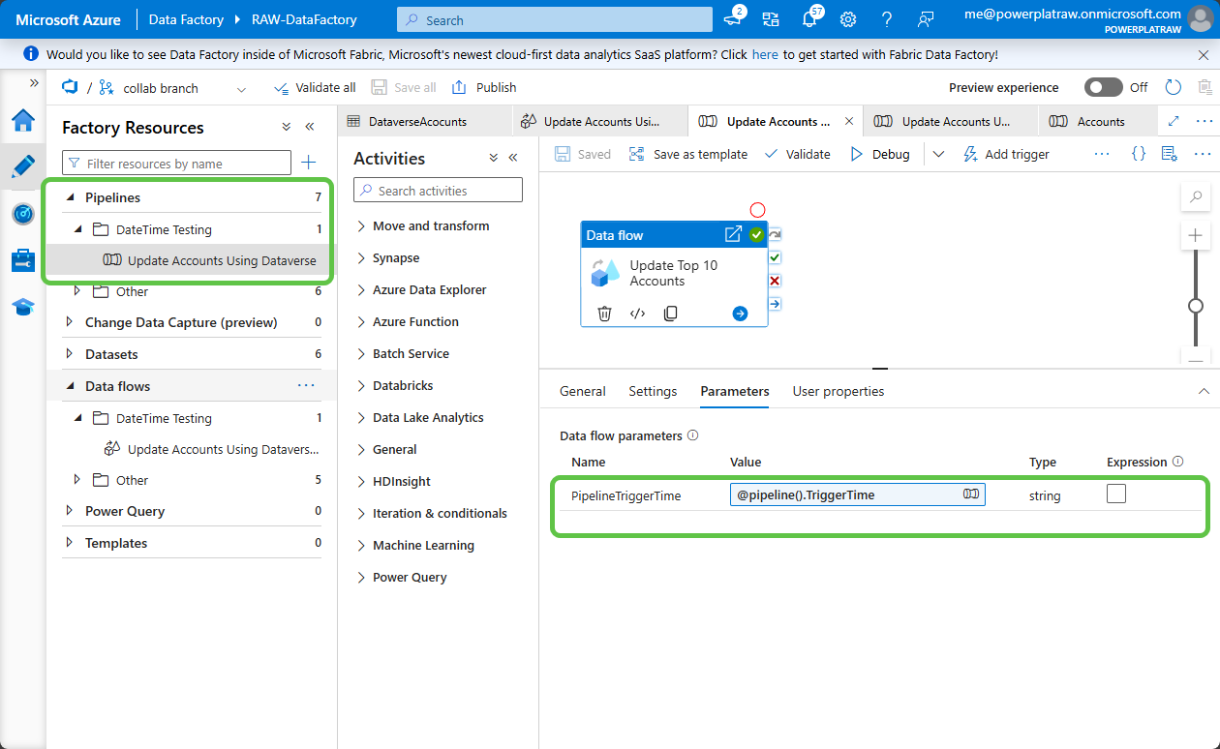Close the active Update Accounts tab

pos(849,121)
